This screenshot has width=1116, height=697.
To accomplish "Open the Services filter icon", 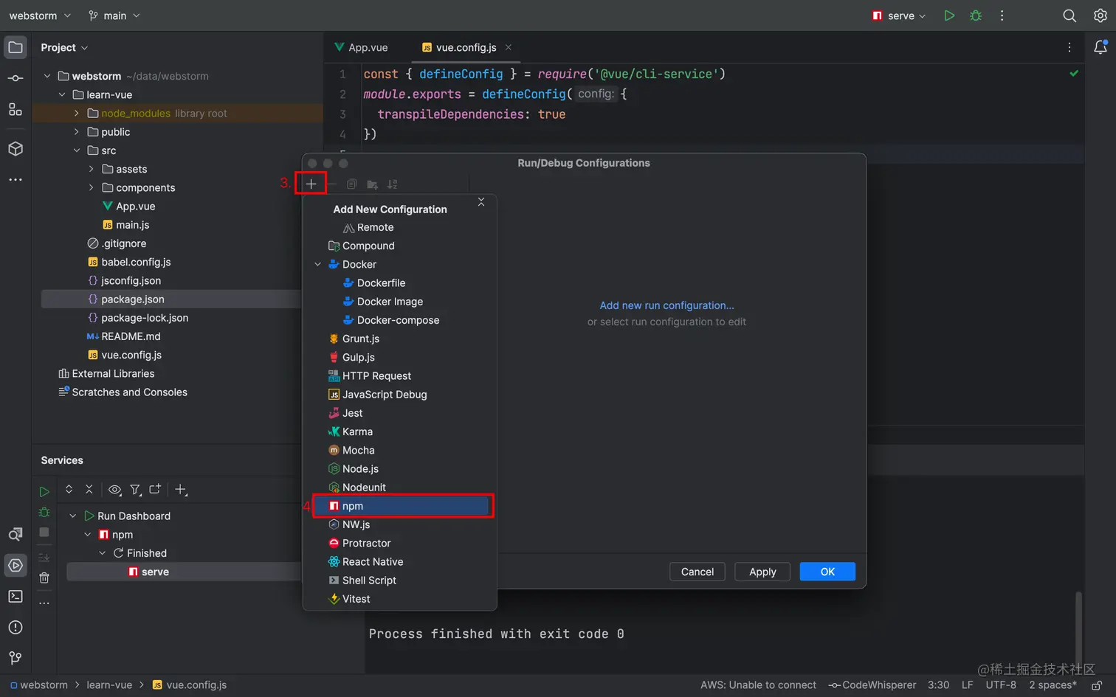I will click(135, 489).
